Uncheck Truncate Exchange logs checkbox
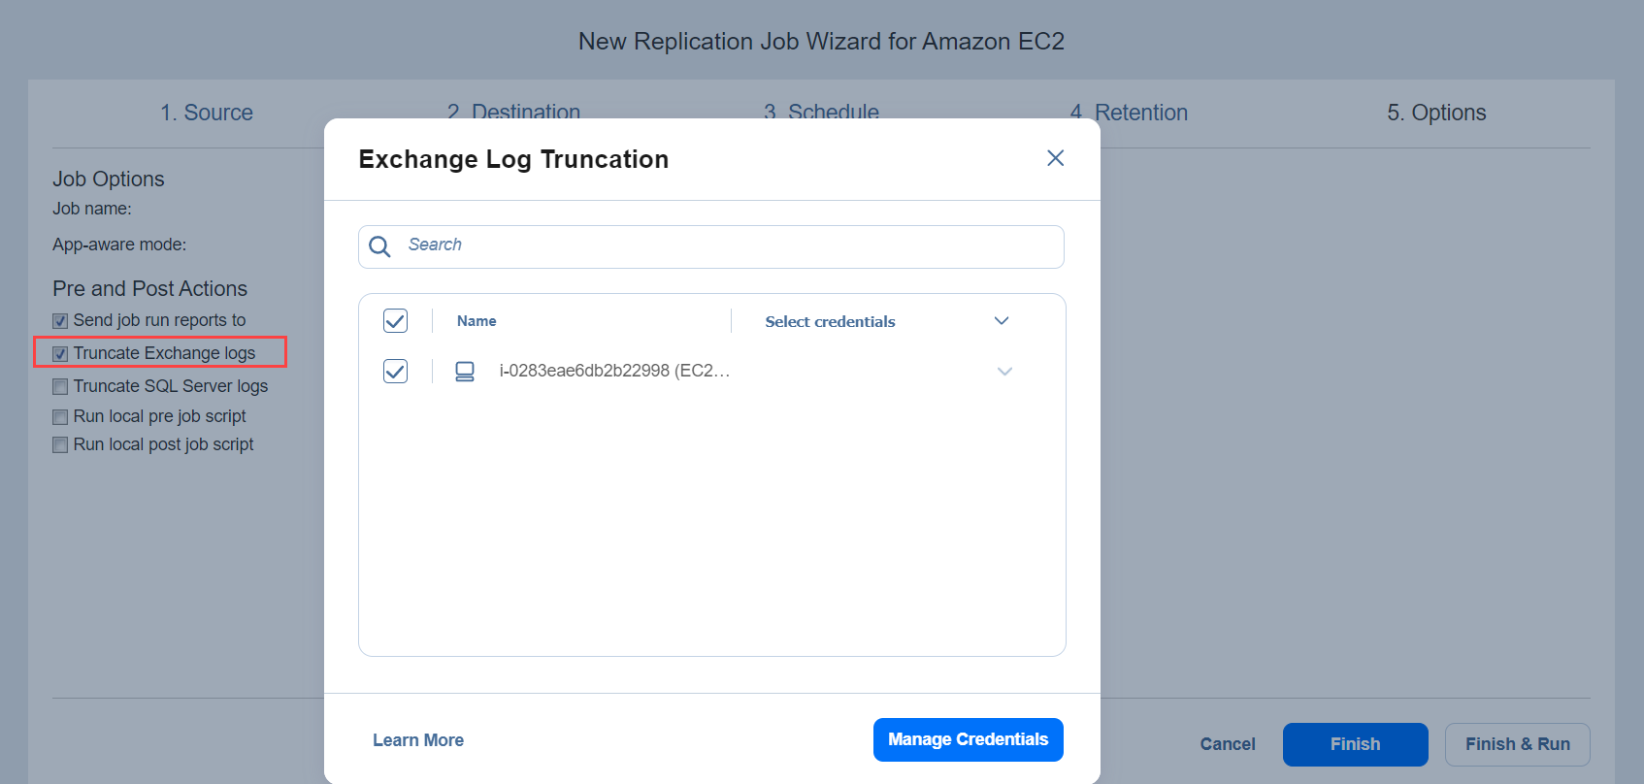Image resolution: width=1644 pixels, height=784 pixels. tap(60, 354)
